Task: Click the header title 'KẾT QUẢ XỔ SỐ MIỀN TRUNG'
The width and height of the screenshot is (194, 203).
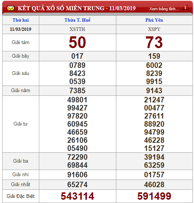Action: 61,8
